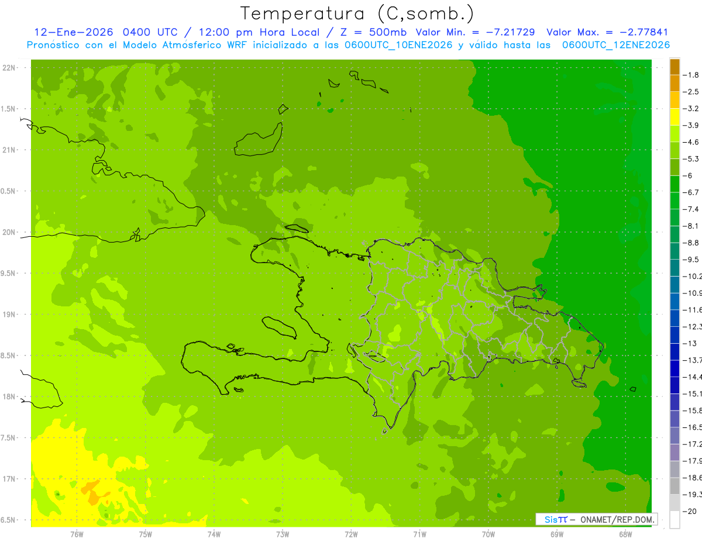
Task: Click the longitude label '69W'
Action: (556, 534)
